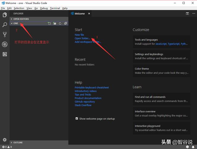Minimize the Visual Studio Code window
Image resolution: width=197 pixels, height=149 pixels.
(175, 3)
